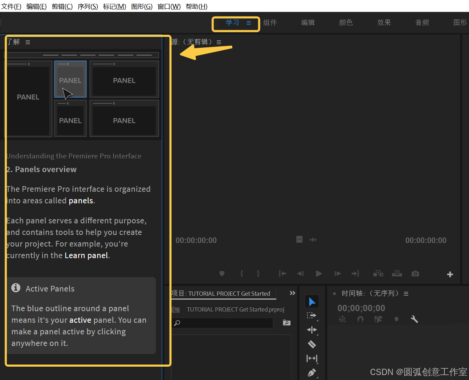Open the 图形(G) menu
Screen dimensions: 469x380
[142, 6]
